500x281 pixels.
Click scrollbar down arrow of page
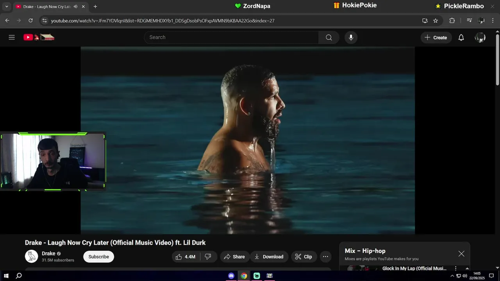tap(497, 268)
